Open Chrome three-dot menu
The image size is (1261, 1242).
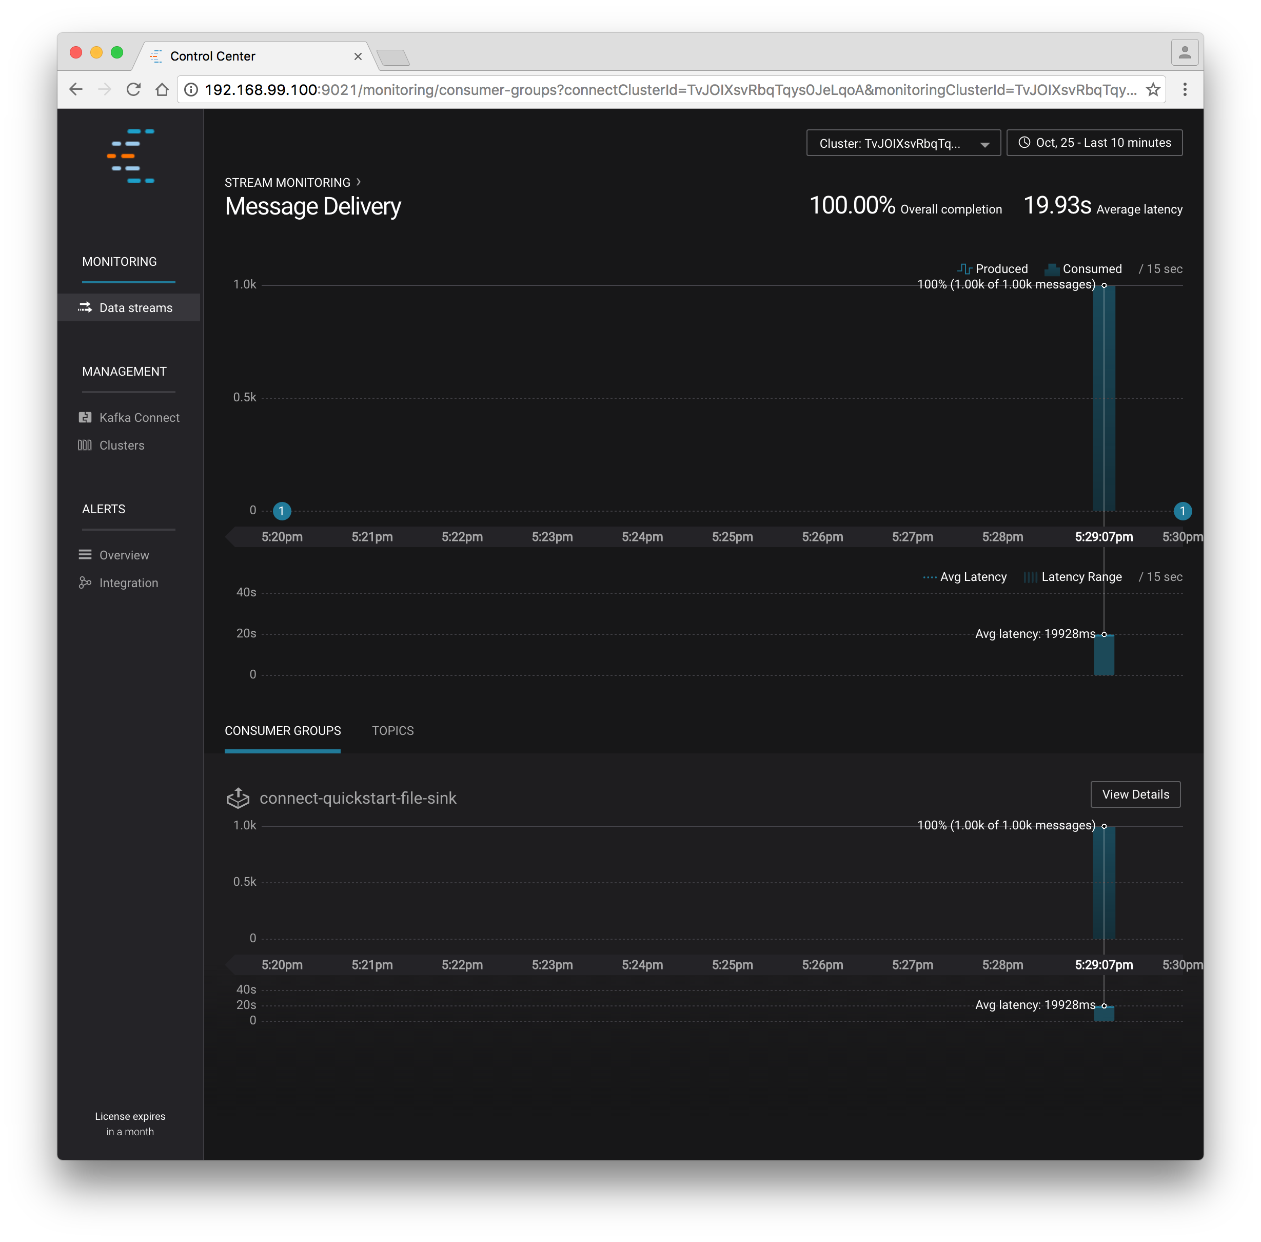(1185, 89)
